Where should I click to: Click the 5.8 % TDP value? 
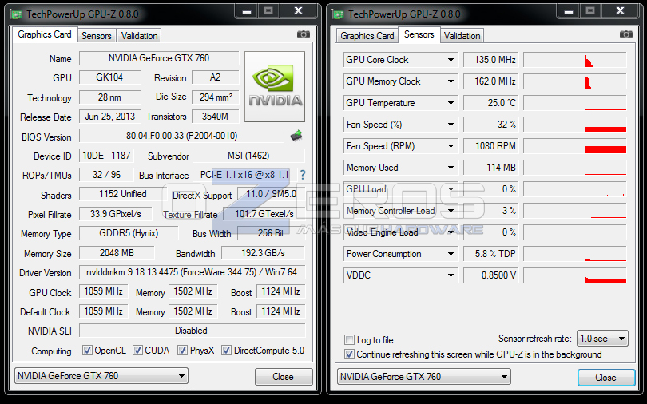tap(491, 254)
